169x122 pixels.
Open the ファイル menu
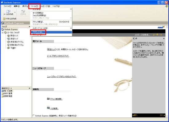coord(7,6)
